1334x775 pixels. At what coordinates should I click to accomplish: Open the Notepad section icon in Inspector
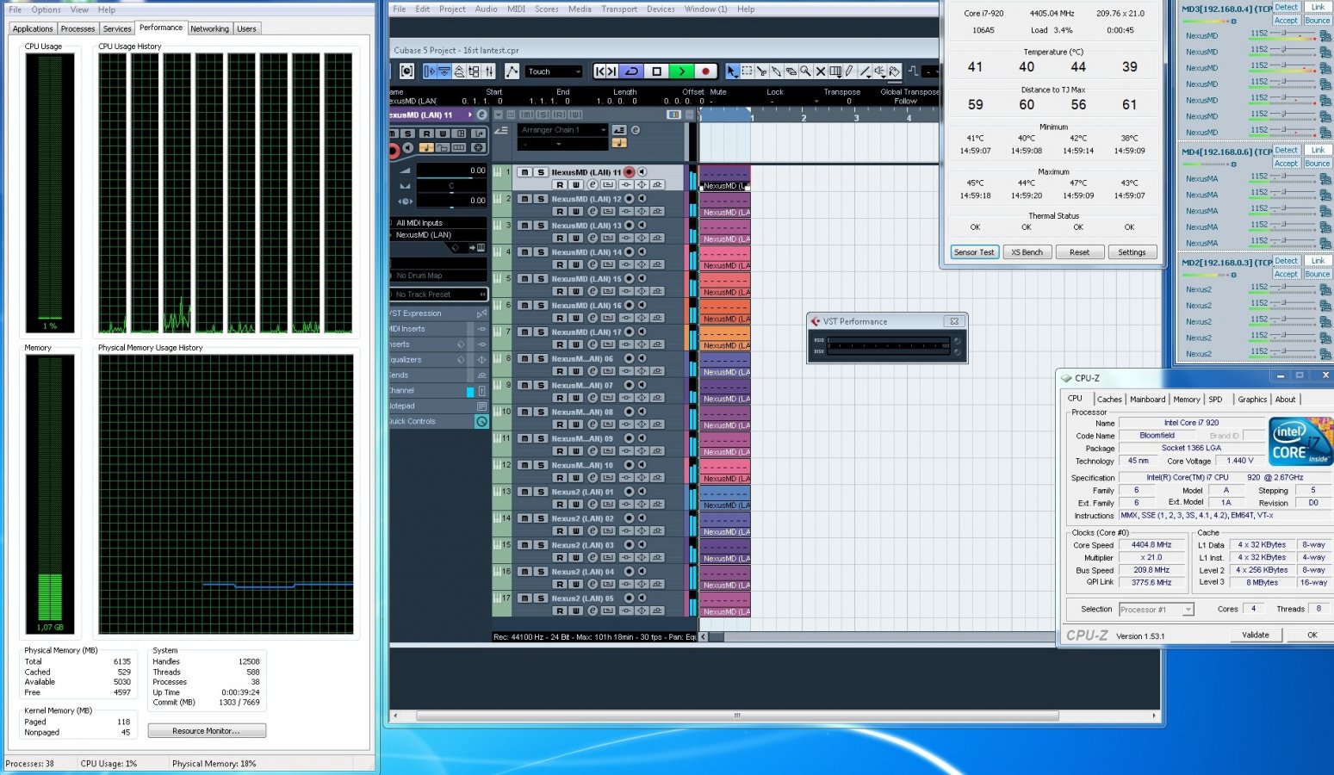click(481, 406)
